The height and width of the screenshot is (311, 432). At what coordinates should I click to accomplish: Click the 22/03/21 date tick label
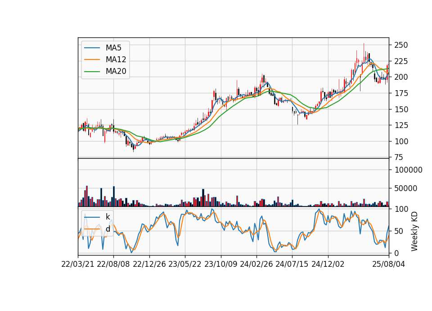[78, 264]
